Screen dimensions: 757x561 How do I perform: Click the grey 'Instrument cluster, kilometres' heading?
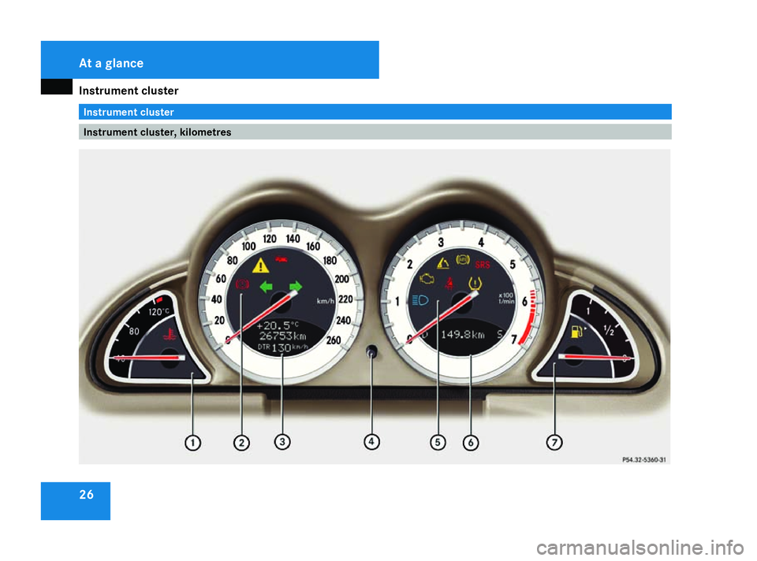[375, 132]
